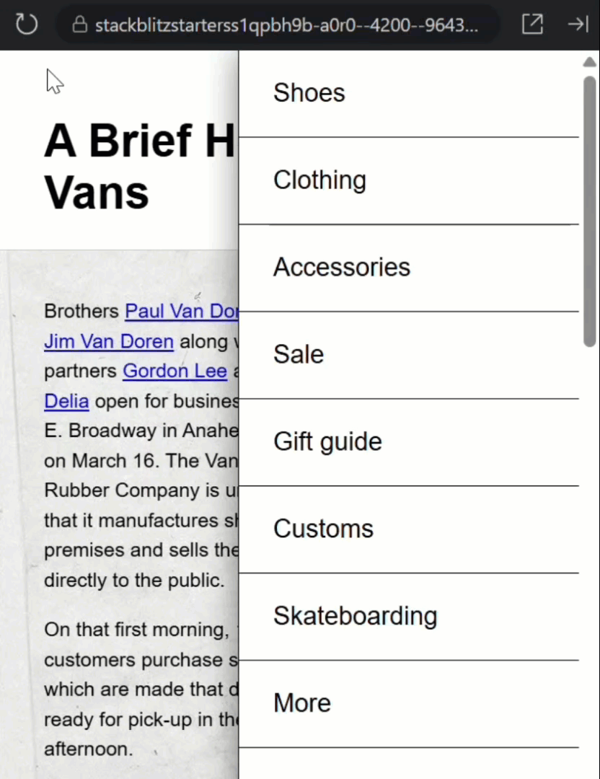This screenshot has width=600, height=779.
Task: Click the menu's vertical scrollbar thumb
Action: pos(590,211)
